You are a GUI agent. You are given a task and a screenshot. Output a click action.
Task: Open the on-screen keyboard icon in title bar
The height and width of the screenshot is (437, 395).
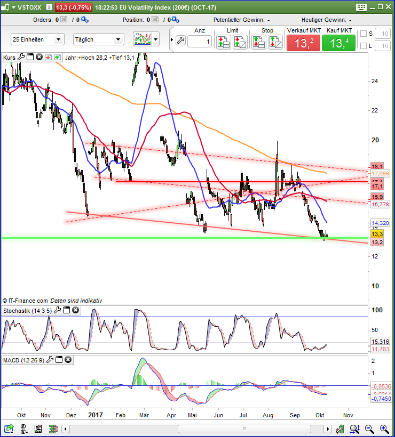click(x=361, y=7)
